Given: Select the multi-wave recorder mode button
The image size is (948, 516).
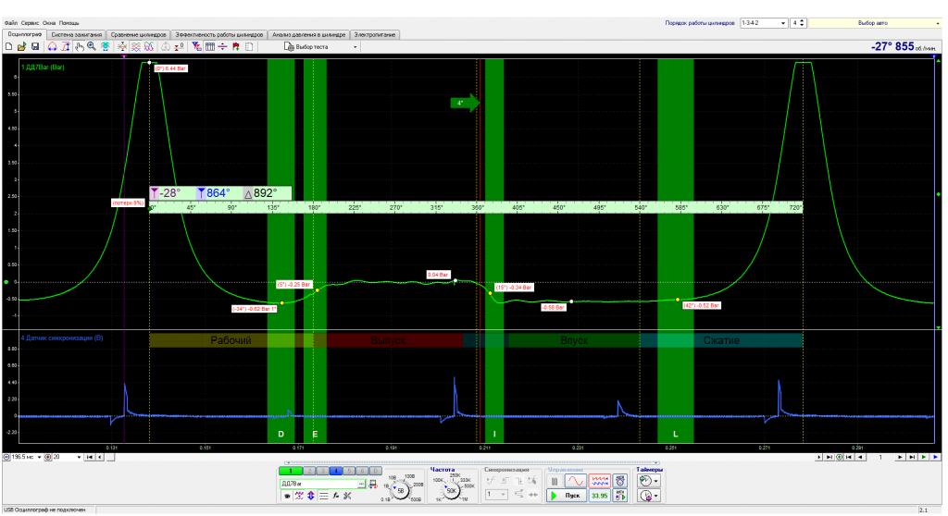Looking at the screenshot, I should pos(599,481).
